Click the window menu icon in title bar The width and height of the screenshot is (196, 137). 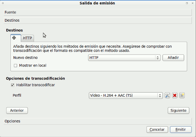pyautogui.click(x=3, y=3)
